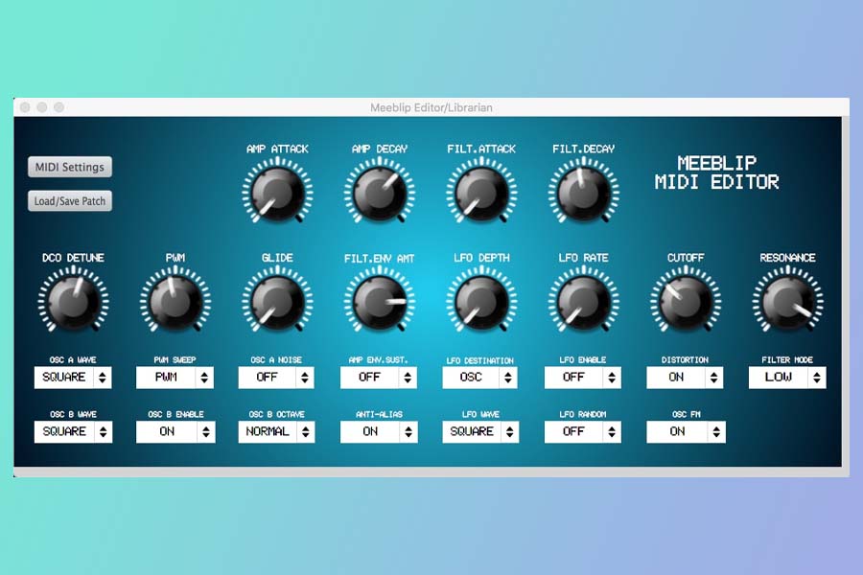863x575 pixels.
Task: Click the AMP DECAY knob
Action: point(379,192)
